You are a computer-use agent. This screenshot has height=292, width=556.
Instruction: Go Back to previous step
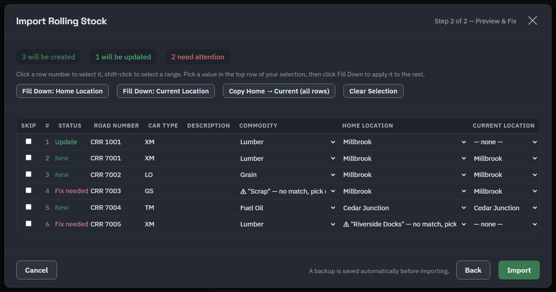[x=473, y=270]
